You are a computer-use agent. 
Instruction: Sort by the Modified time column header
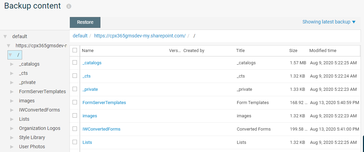coord(322,51)
